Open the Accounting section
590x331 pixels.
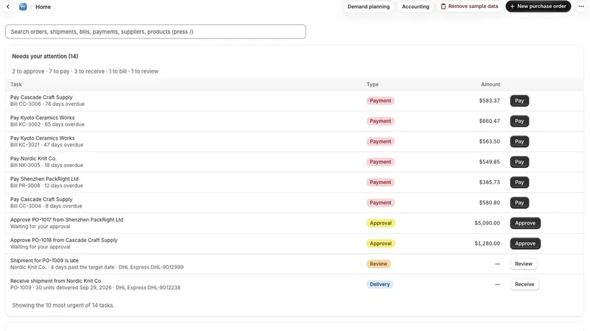tap(415, 7)
